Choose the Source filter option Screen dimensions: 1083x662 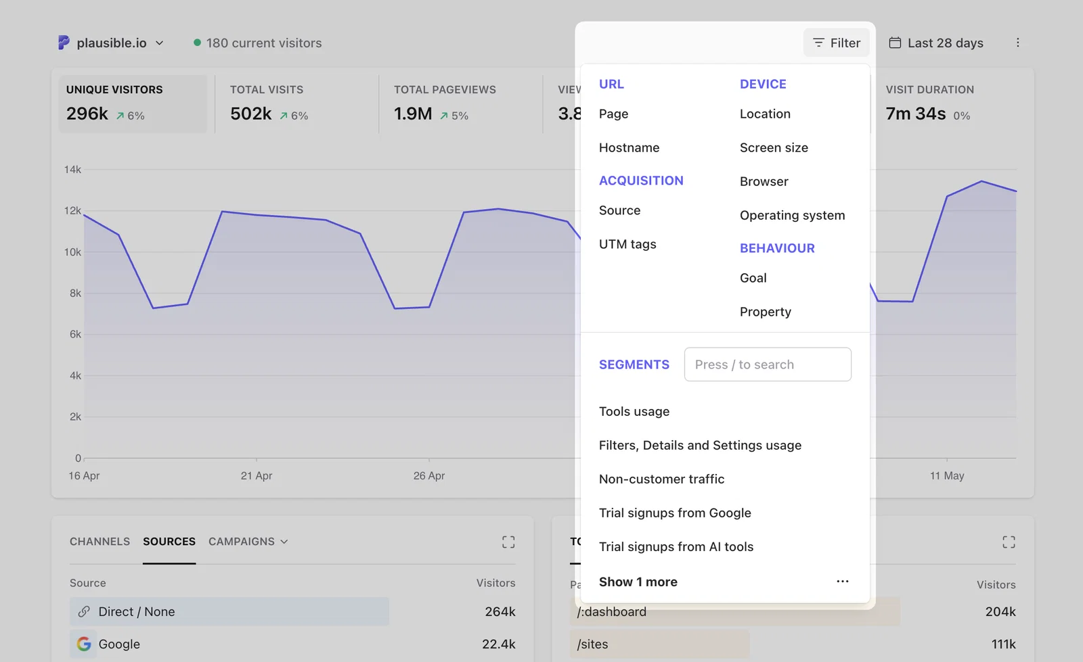pyautogui.click(x=620, y=210)
